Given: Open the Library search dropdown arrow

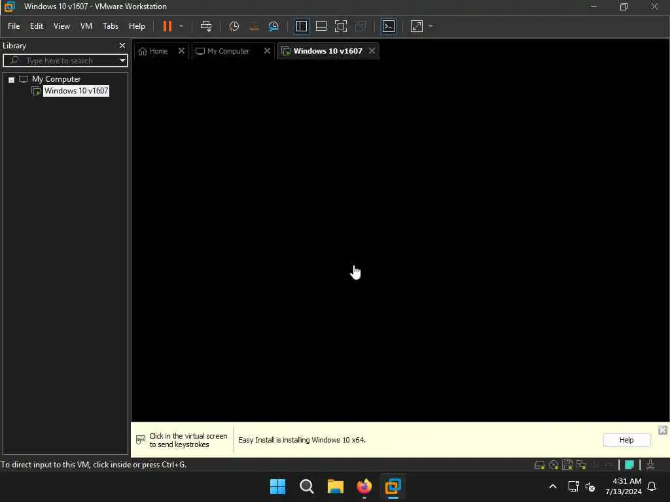Looking at the screenshot, I should 122,61.
